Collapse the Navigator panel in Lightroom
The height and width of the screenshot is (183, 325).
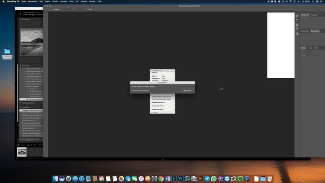[20, 19]
